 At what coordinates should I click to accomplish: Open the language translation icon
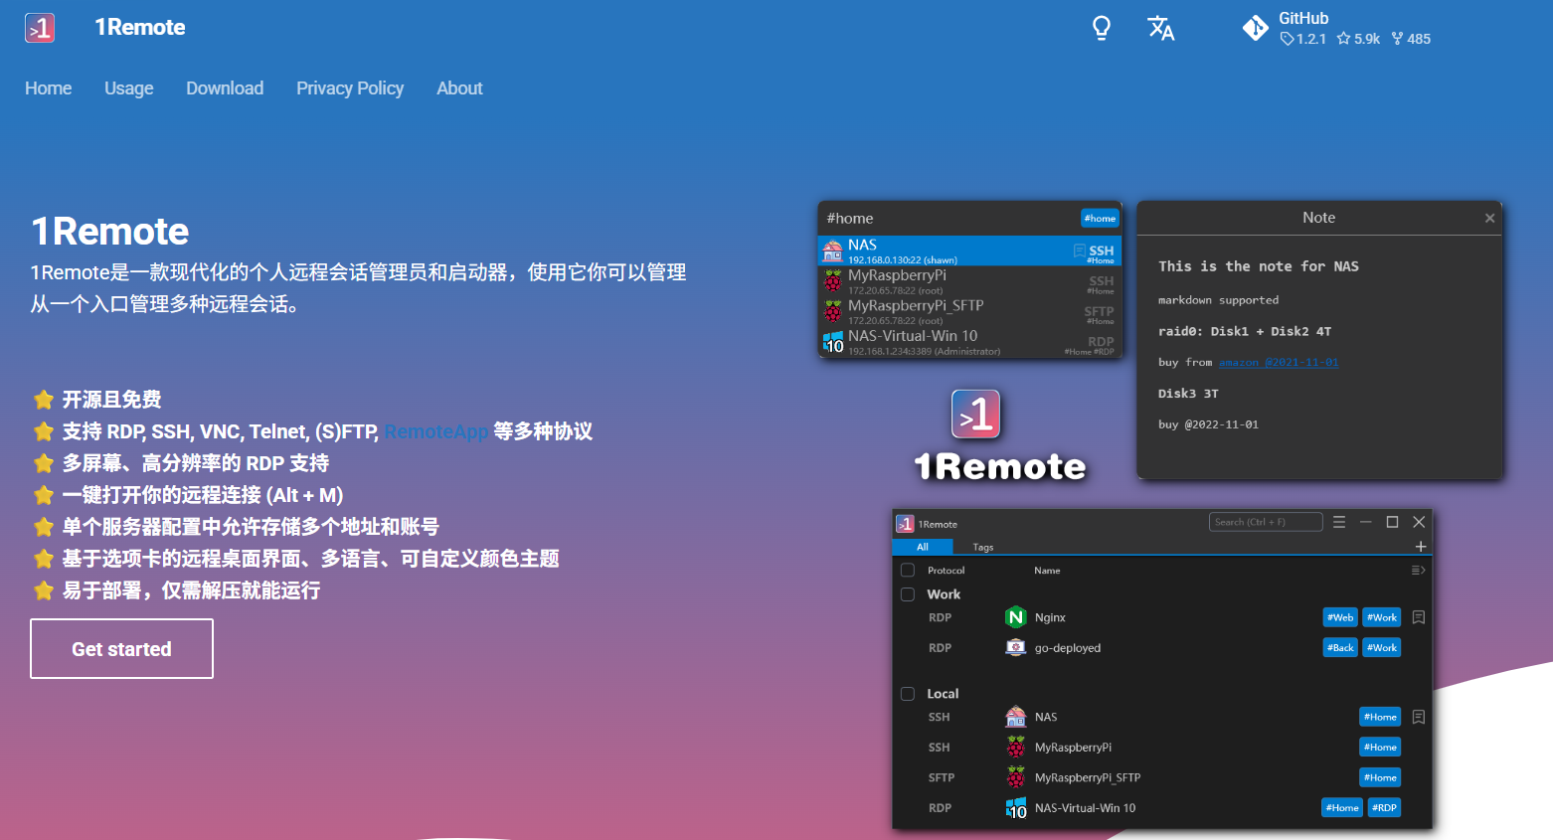pyautogui.click(x=1160, y=28)
